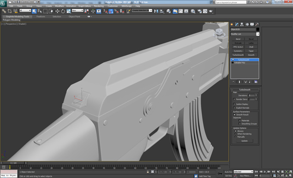The width and height of the screenshot is (293, 178).
Task: Click the Symmetry modifier button
Action: (x=238, y=51)
